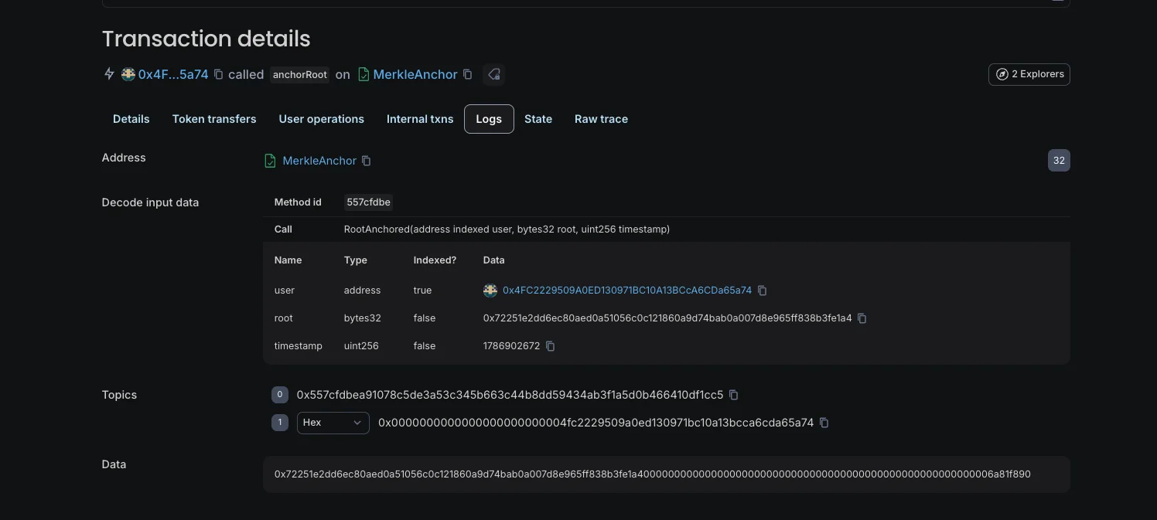Click the 'true' indexed value for user
The image size is (1157, 520).
click(x=422, y=291)
